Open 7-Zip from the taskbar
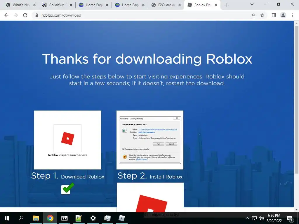299x224 pixels. (65, 218)
